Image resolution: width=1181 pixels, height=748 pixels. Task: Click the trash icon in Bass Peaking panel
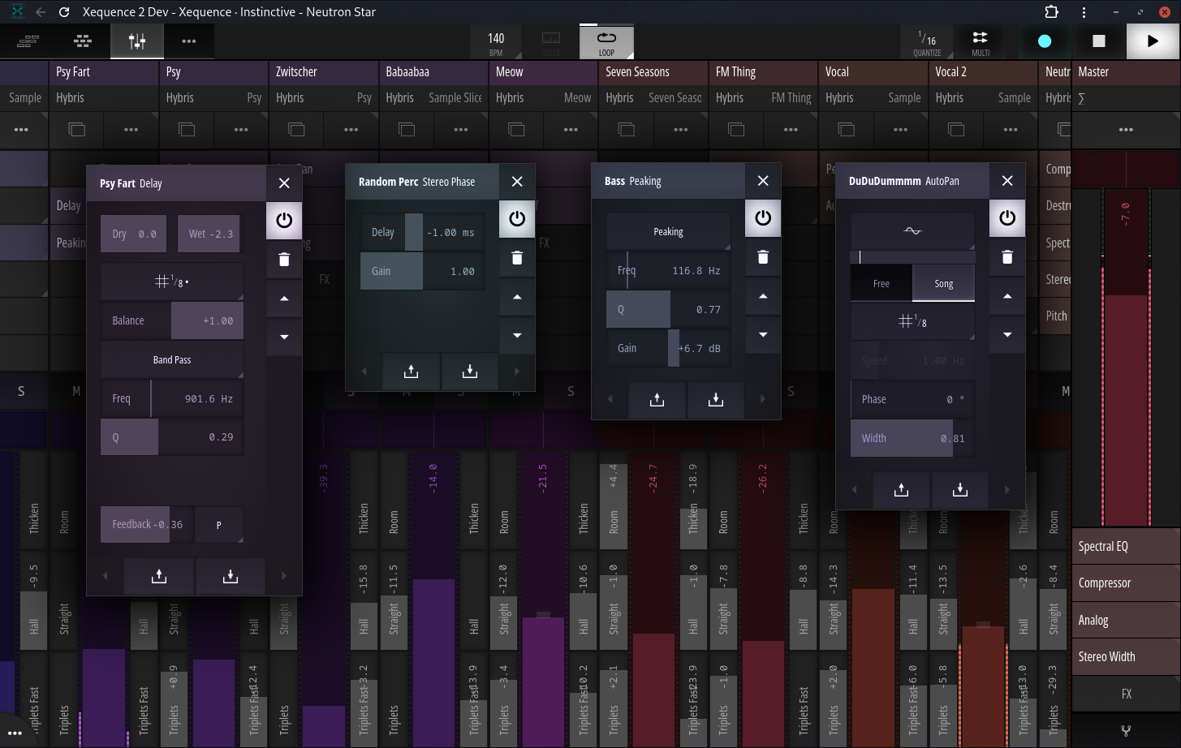click(x=763, y=257)
